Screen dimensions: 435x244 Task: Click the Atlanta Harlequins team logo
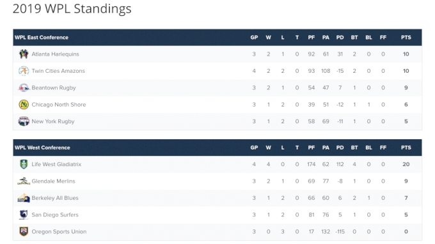point(24,54)
